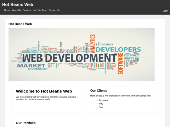The image size is (170, 127).
Task: Go to the About Us page
Action: 16,10
